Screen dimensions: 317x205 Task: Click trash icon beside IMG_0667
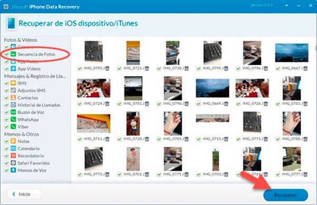305,69
